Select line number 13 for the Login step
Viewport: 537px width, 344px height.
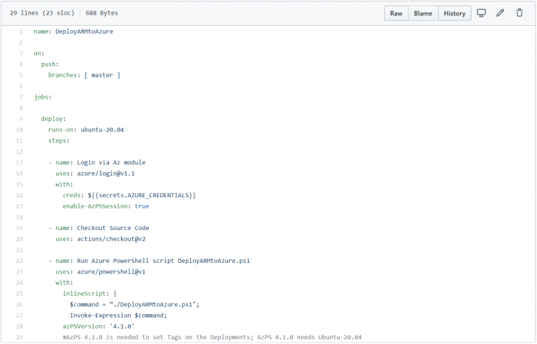tap(19, 163)
